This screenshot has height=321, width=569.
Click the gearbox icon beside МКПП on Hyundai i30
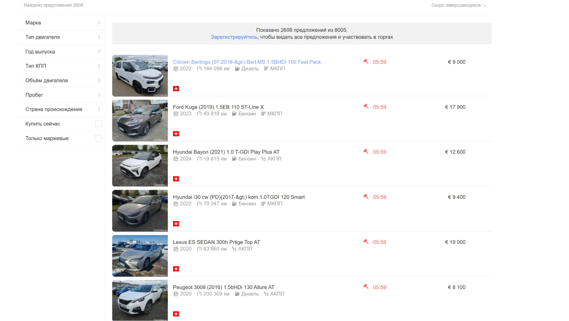pyautogui.click(x=263, y=204)
